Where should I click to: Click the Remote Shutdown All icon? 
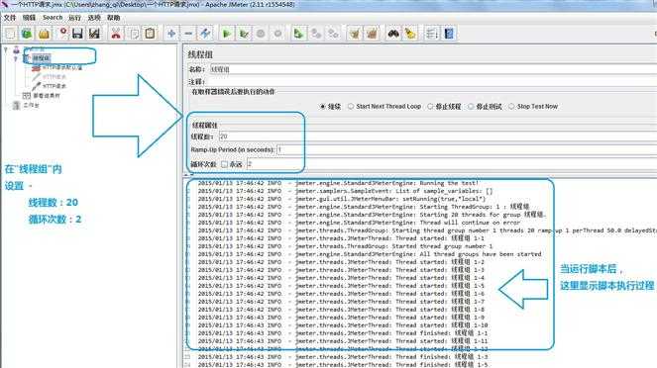(x=333, y=34)
